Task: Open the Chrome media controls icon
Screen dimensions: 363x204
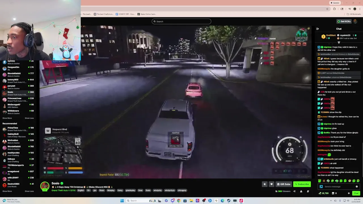Action: click(349, 9)
